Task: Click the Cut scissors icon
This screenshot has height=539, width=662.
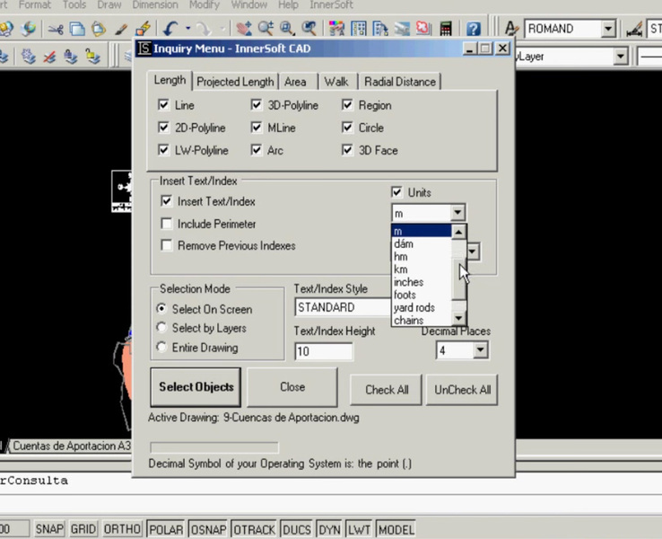Action: pyautogui.click(x=56, y=29)
